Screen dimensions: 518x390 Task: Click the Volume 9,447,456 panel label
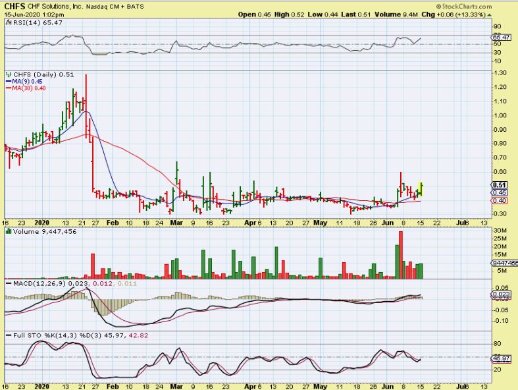[45, 231]
